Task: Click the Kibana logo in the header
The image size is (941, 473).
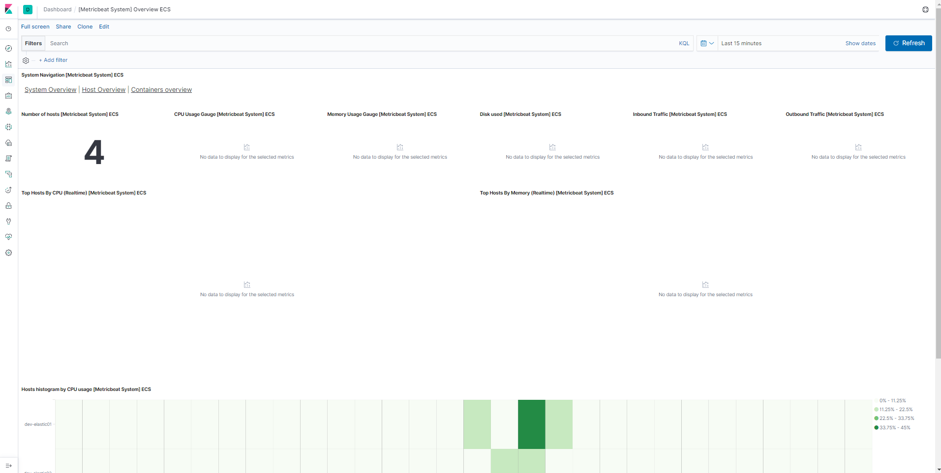Action: point(8,9)
